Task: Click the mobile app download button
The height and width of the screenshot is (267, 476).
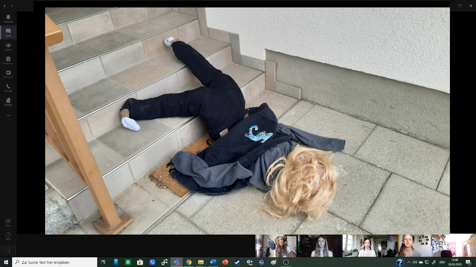Action: (x=8, y=250)
